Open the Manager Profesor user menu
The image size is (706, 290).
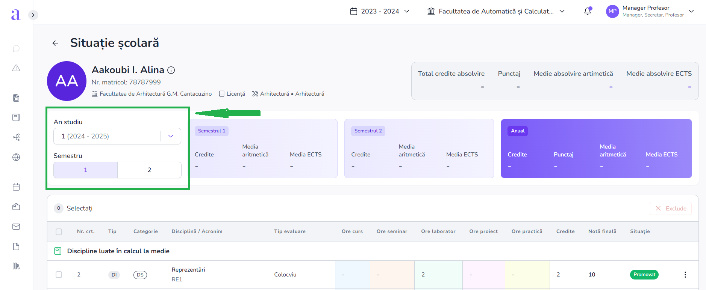(x=650, y=11)
